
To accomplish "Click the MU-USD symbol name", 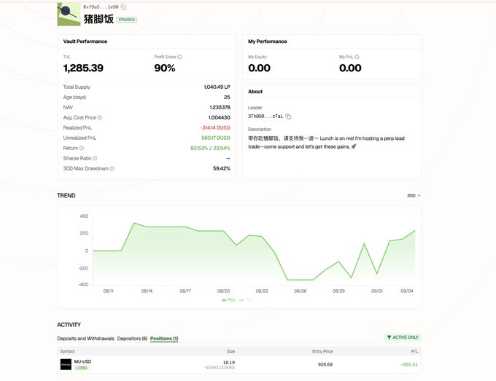I will point(83,361).
